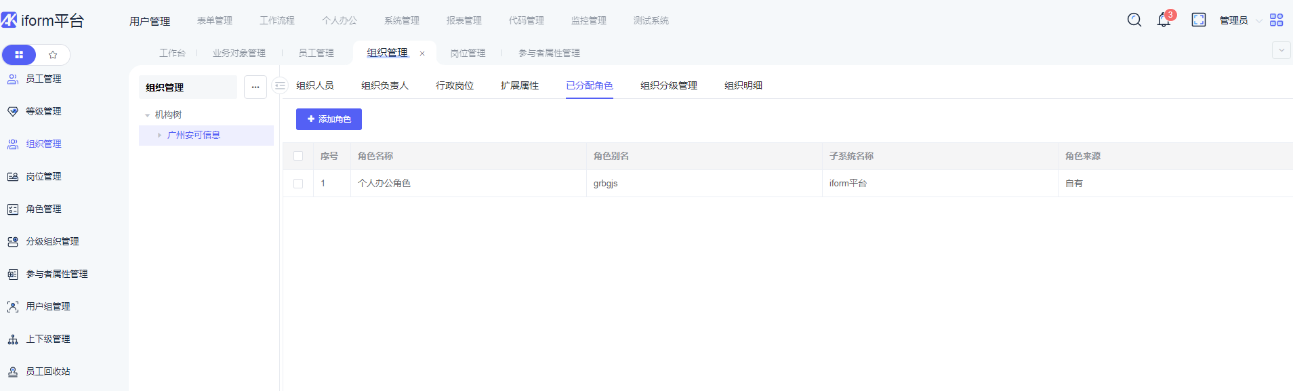1293x391 pixels.
Task: Tick the checkbox for 个人办公角色 row
Action: pyautogui.click(x=298, y=184)
